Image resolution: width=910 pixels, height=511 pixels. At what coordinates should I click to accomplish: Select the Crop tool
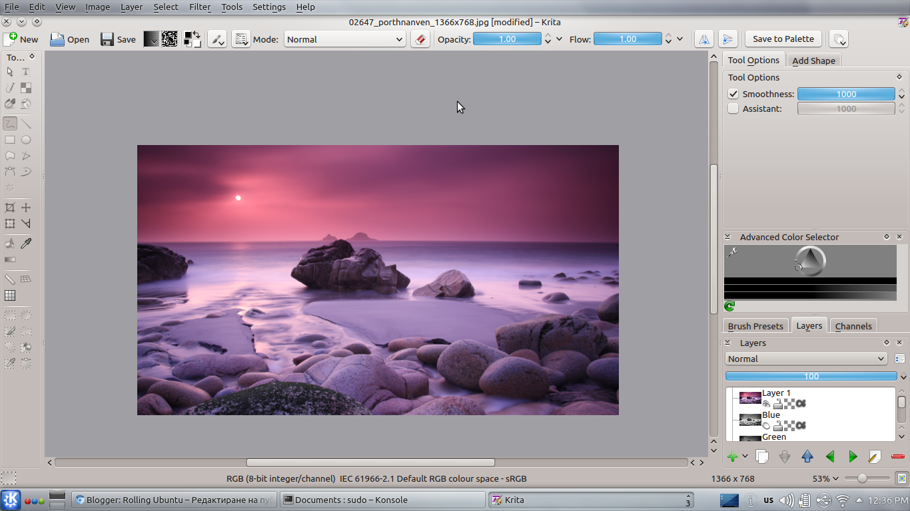(x=9, y=207)
